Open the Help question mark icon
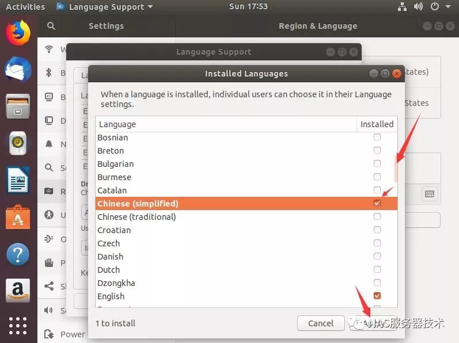Viewport: 459px width, 343px height. click(18, 254)
